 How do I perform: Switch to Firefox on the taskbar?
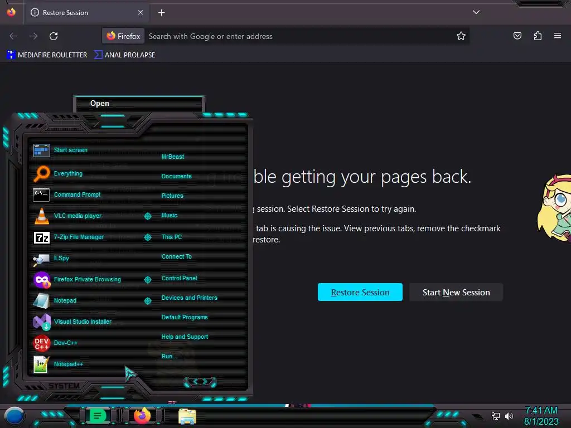(142, 416)
